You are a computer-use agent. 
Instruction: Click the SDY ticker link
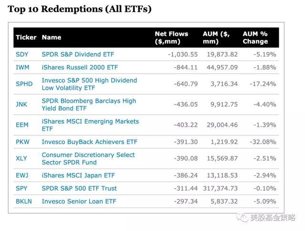[22, 55]
